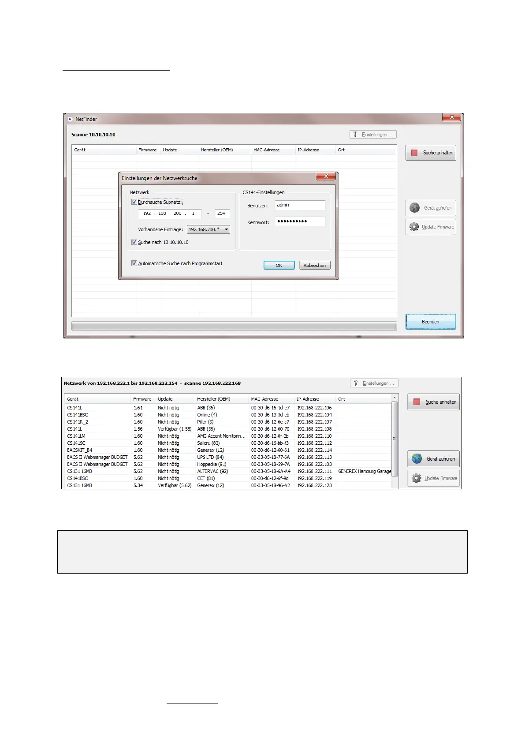The image size is (525, 743).
Task: Click greyed globe 'Gerät aufrufen' in upper window
Action: (431, 208)
